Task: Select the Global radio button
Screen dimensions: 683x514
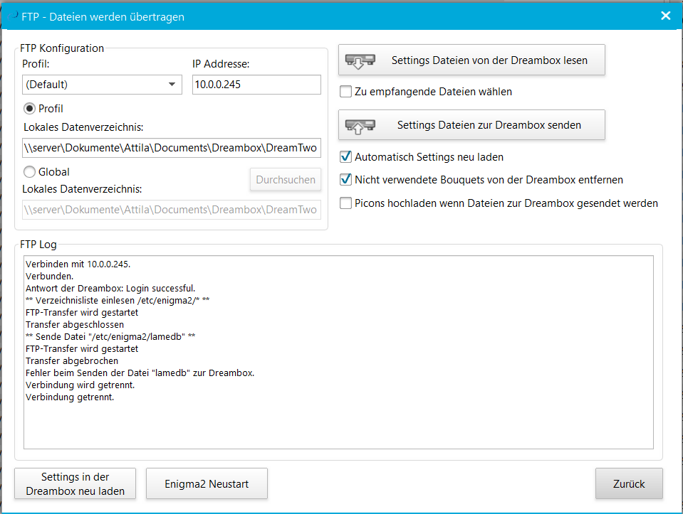Action: coord(30,171)
